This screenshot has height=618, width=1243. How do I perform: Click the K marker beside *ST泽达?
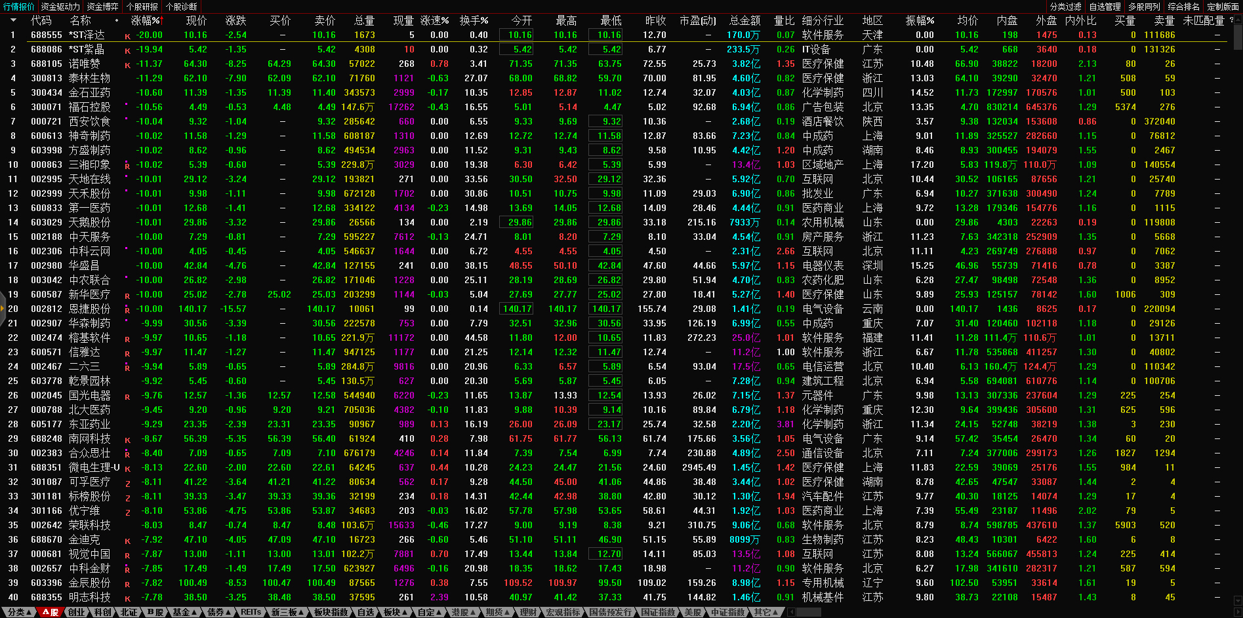[x=127, y=36]
